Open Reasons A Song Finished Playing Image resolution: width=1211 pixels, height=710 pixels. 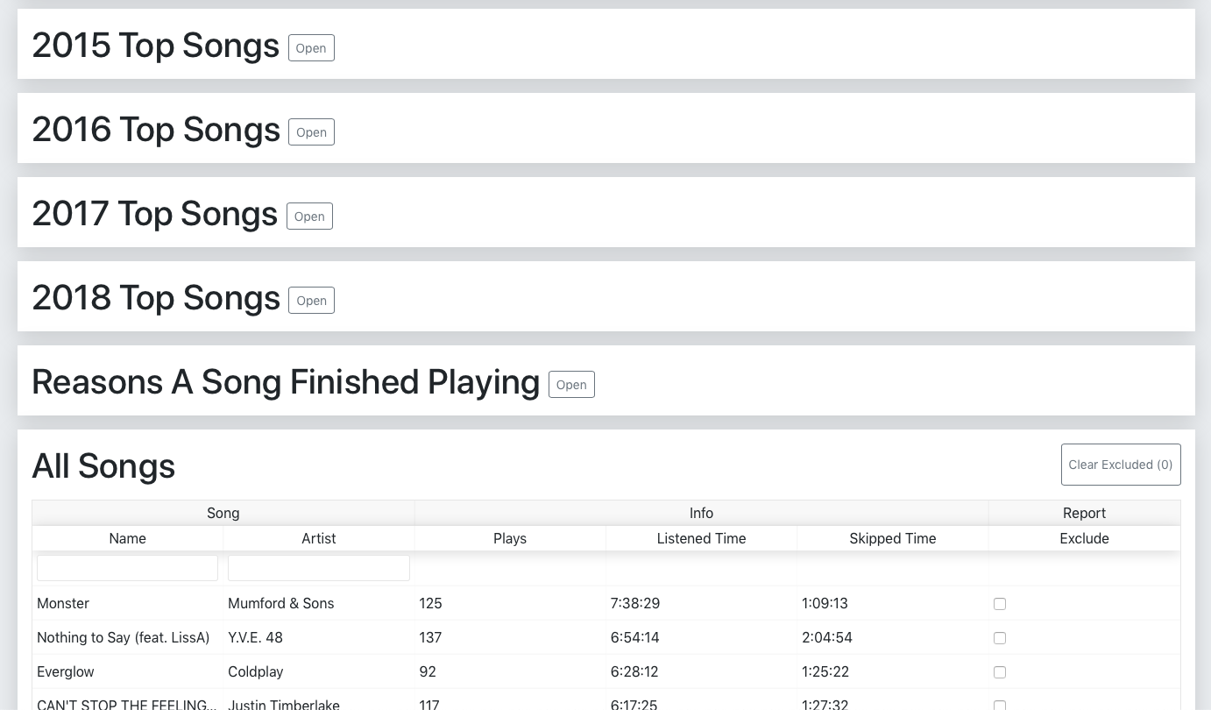click(571, 385)
